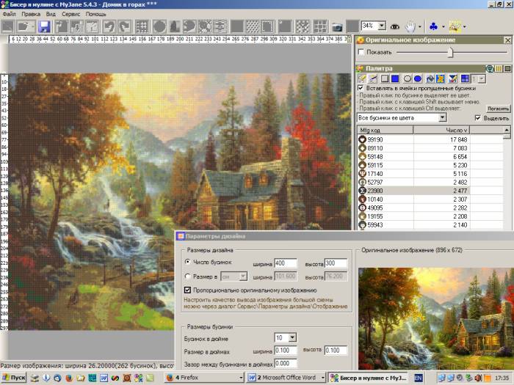Click the EN language indicator in taskbar

click(419, 378)
